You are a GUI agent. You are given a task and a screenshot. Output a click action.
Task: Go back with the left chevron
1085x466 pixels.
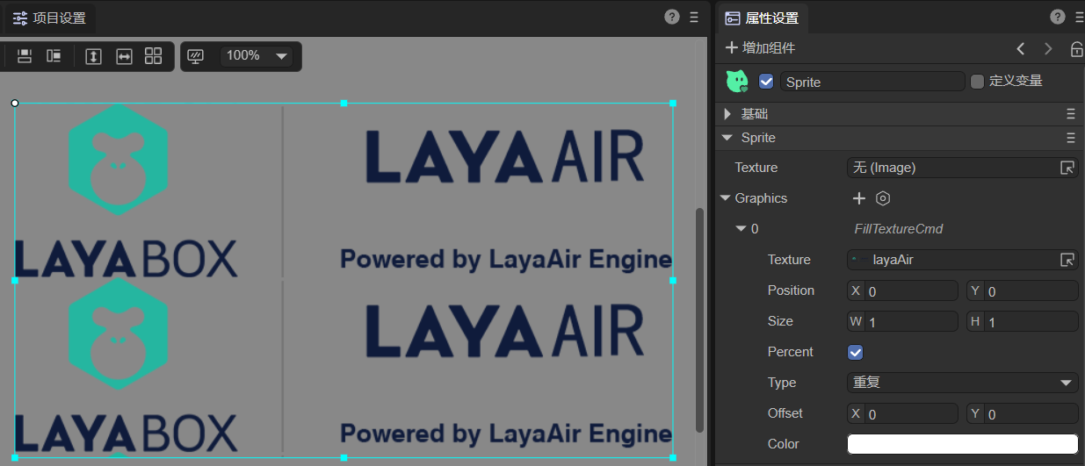click(x=1020, y=48)
